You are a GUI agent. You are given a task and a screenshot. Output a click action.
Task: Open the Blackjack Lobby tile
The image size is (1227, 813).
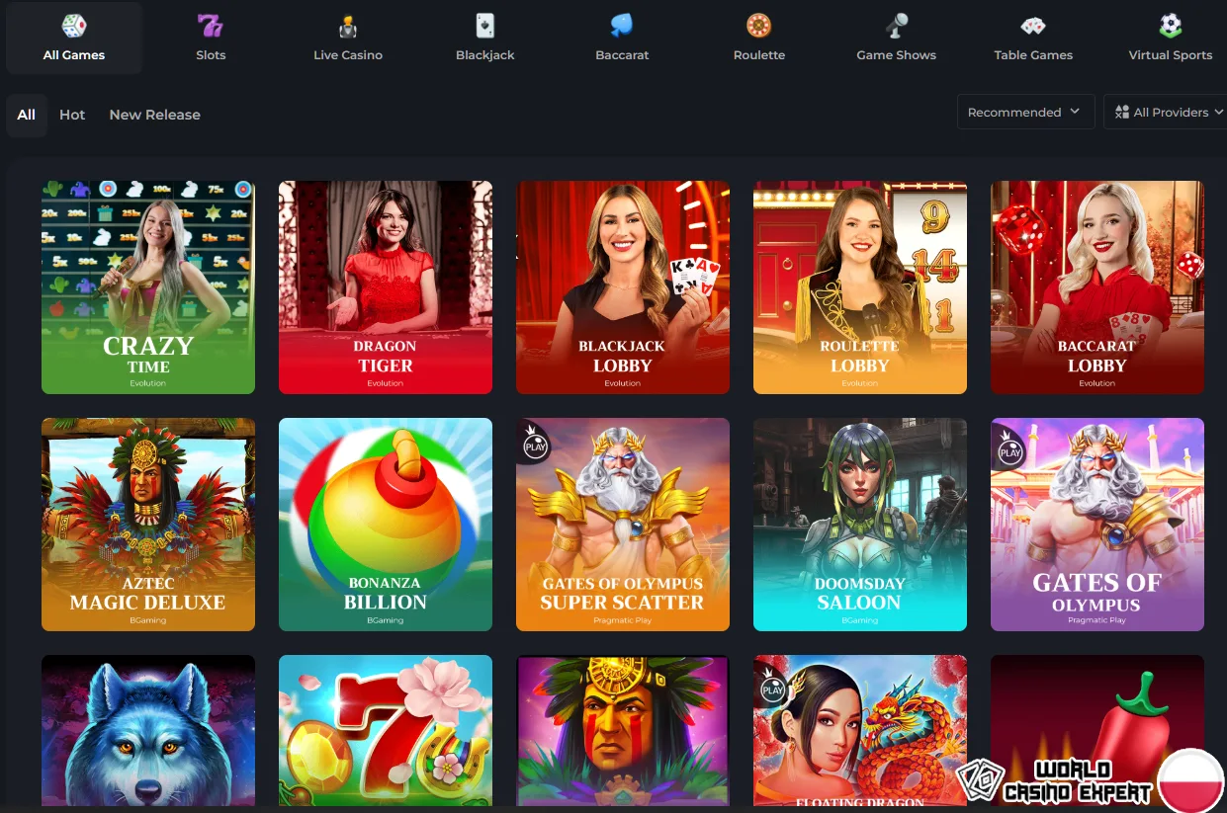click(623, 287)
